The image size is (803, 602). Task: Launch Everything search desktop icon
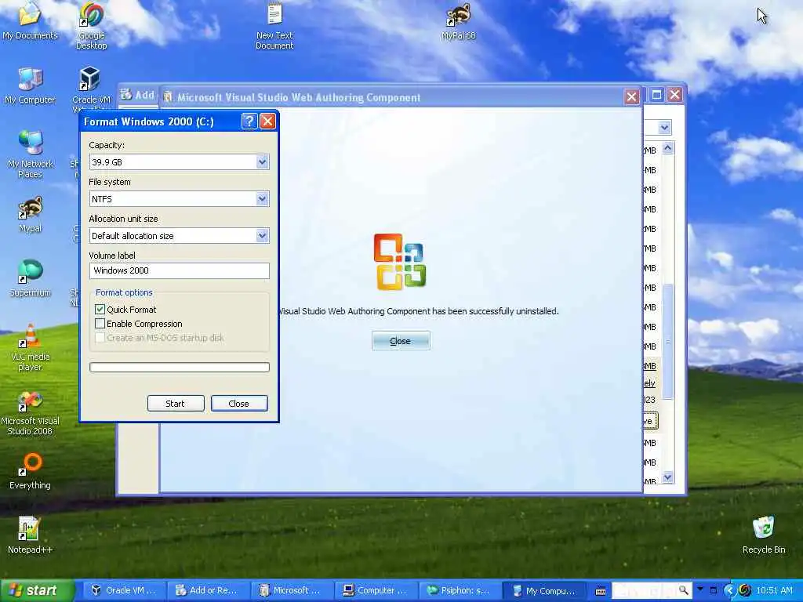(30, 471)
